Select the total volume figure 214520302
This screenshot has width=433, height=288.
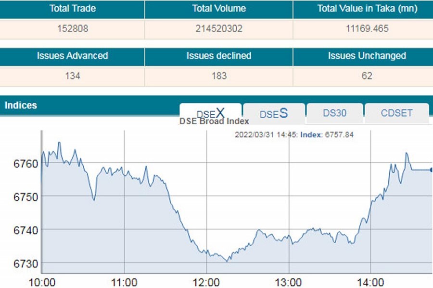coord(219,29)
